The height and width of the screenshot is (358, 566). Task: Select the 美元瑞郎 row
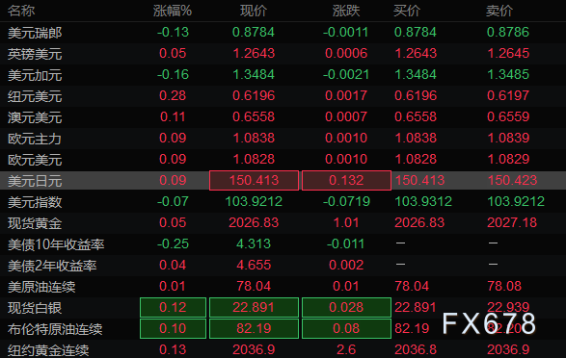pos(283,33)
